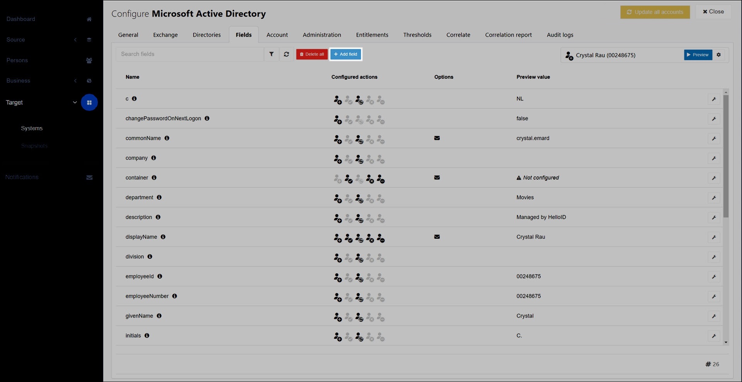Viewport: 742px width, 382px height.
Task: Open Systems in the sidebar
Action: pos(32,128)
